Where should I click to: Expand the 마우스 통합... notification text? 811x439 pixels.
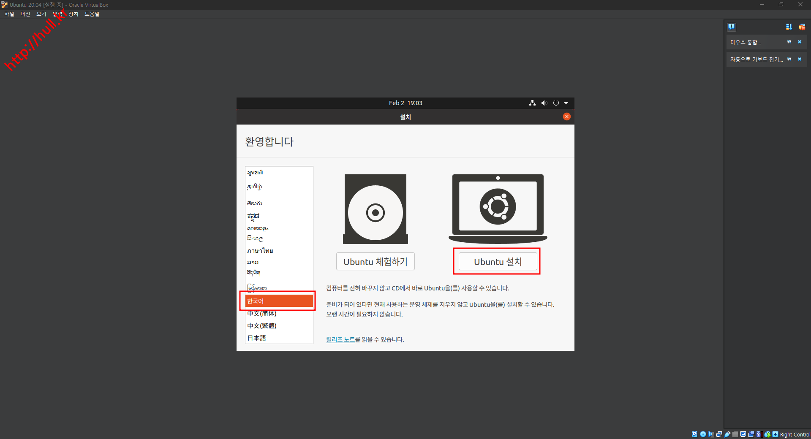tap(746, 42)
